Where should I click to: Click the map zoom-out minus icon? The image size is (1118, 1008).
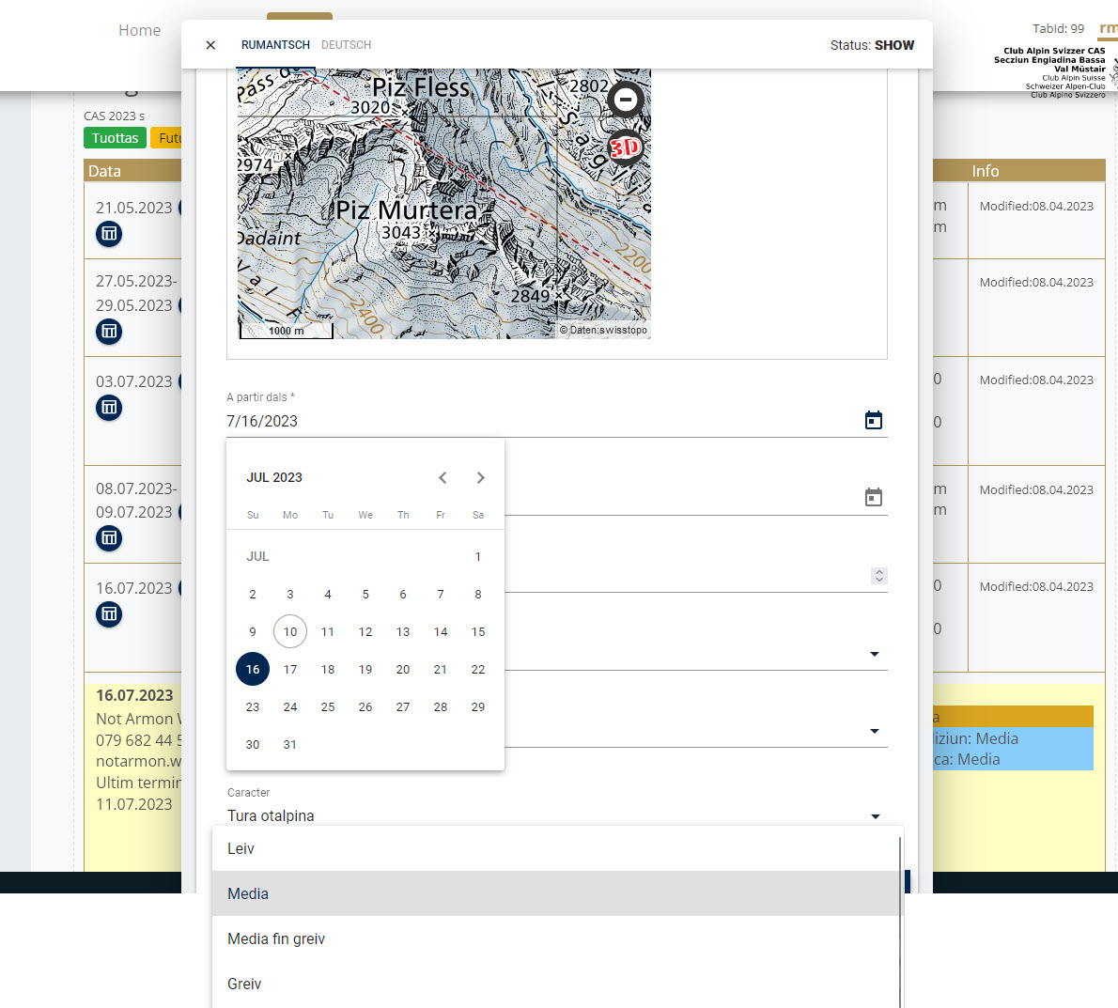point(625,99)
